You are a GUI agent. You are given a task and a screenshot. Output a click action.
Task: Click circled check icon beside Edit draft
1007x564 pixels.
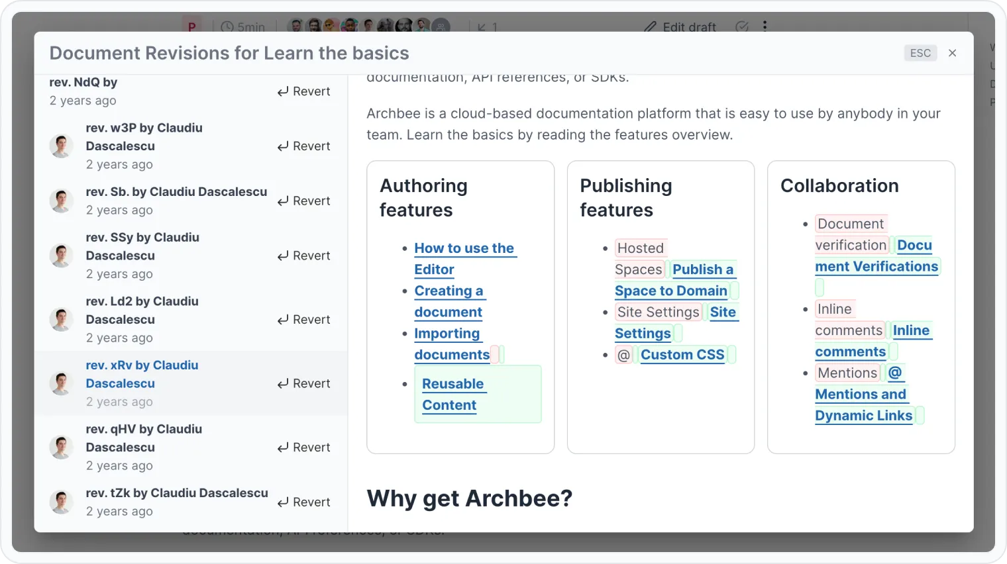point(742,26)
